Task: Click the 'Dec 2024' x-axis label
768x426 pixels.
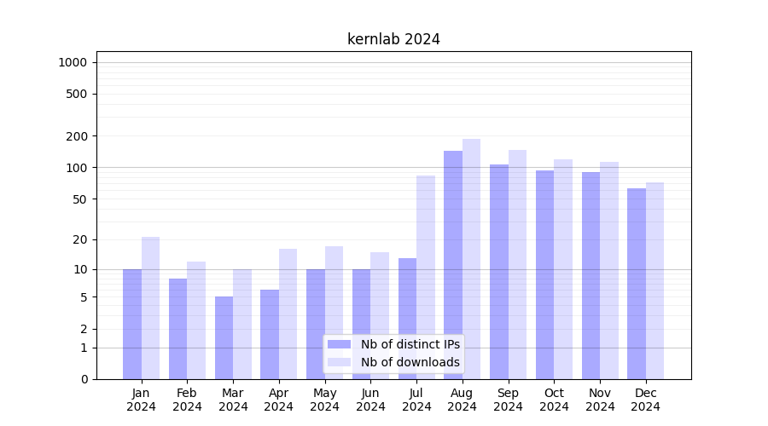Action: click(x=646, y=400)
